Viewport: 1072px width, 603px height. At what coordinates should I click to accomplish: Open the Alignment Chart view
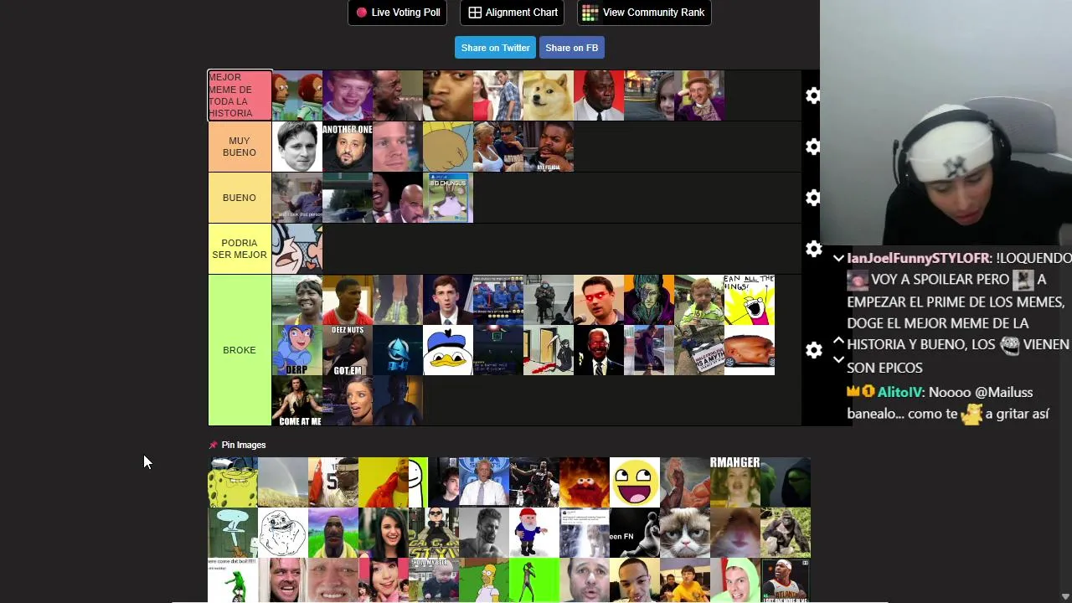513,13
